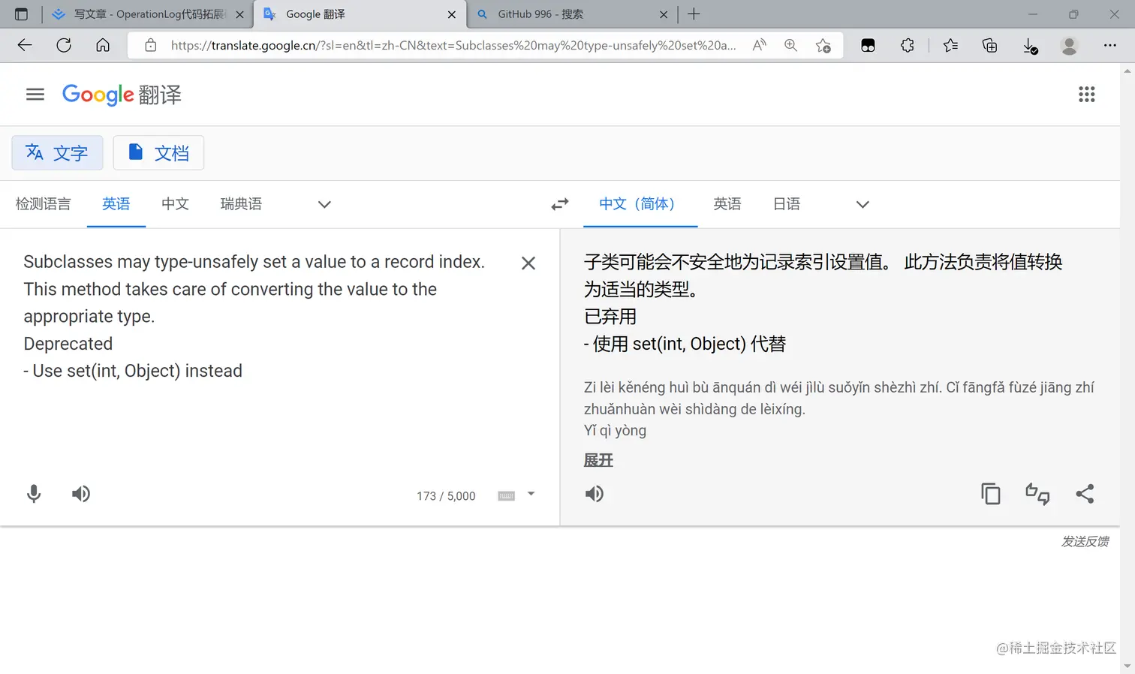
Task: Open the tab actions menu
Action: (x=21, y=14)
